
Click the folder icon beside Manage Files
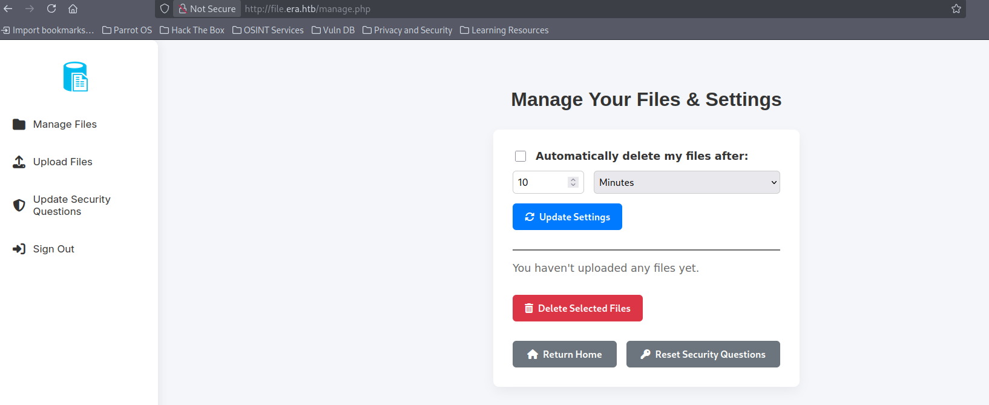[19, 124]
